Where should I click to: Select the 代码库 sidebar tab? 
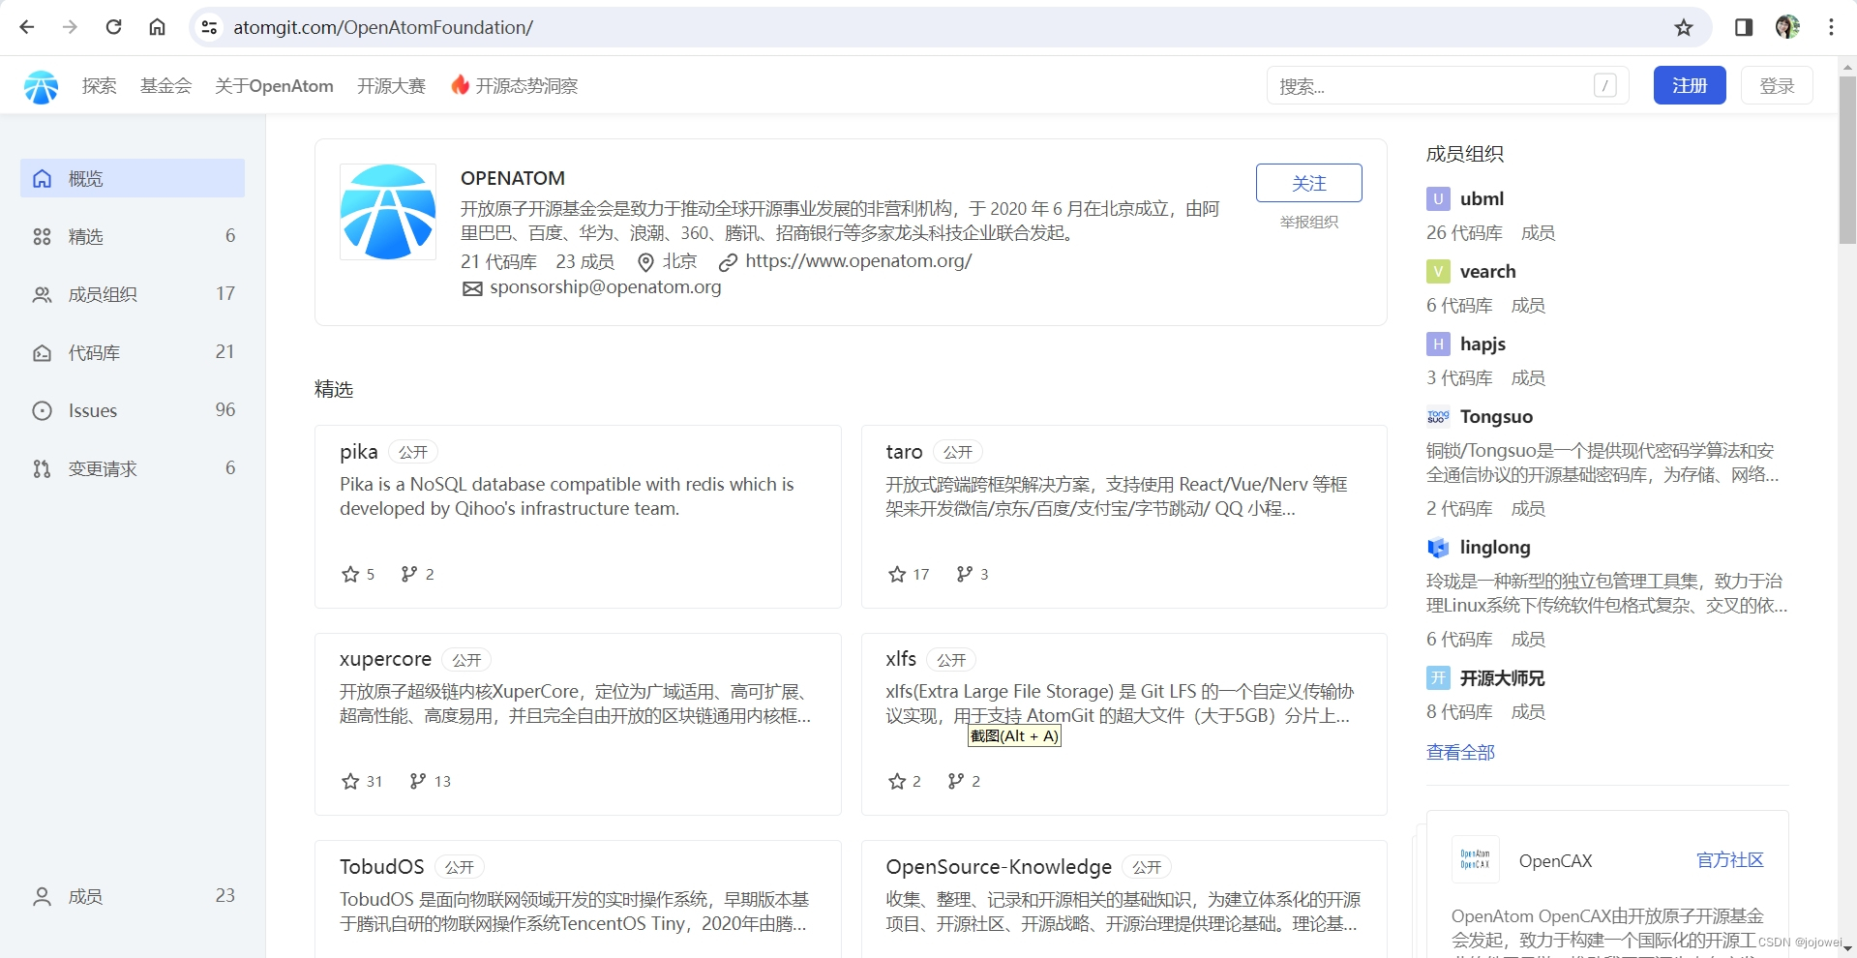pyautogui.click(x=133, y=352)
